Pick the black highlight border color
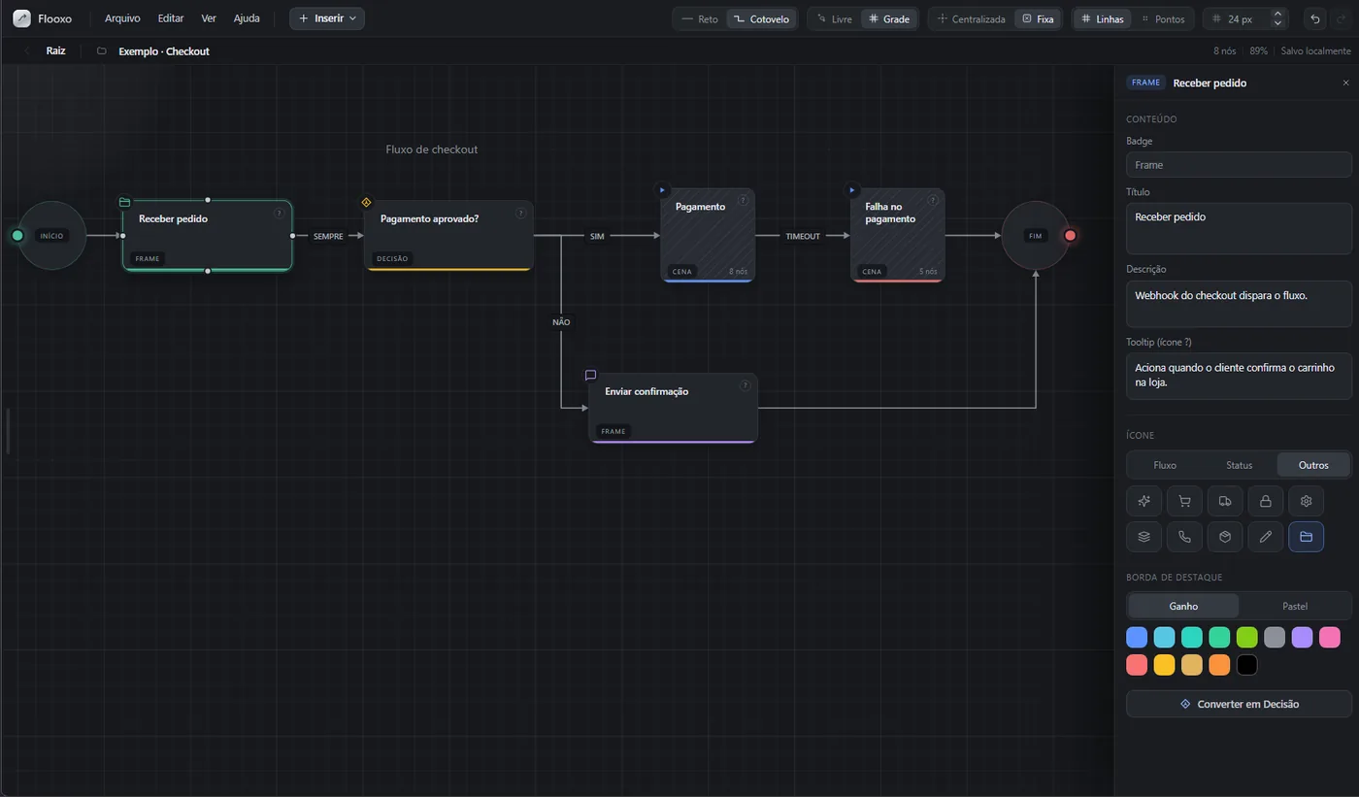This screenshot has height=797, width=1359. (1247, 665)
